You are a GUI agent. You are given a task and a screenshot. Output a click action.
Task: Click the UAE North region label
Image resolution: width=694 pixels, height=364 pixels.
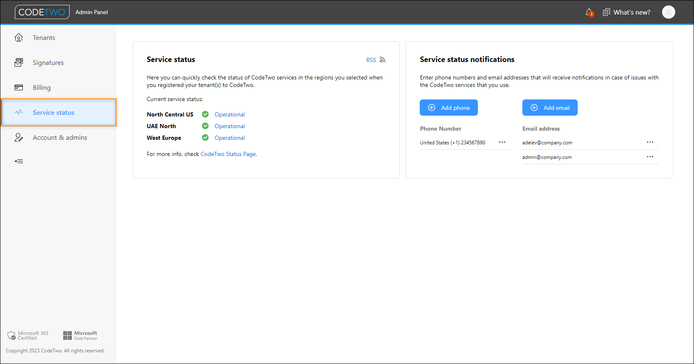[x=161, y=126]
